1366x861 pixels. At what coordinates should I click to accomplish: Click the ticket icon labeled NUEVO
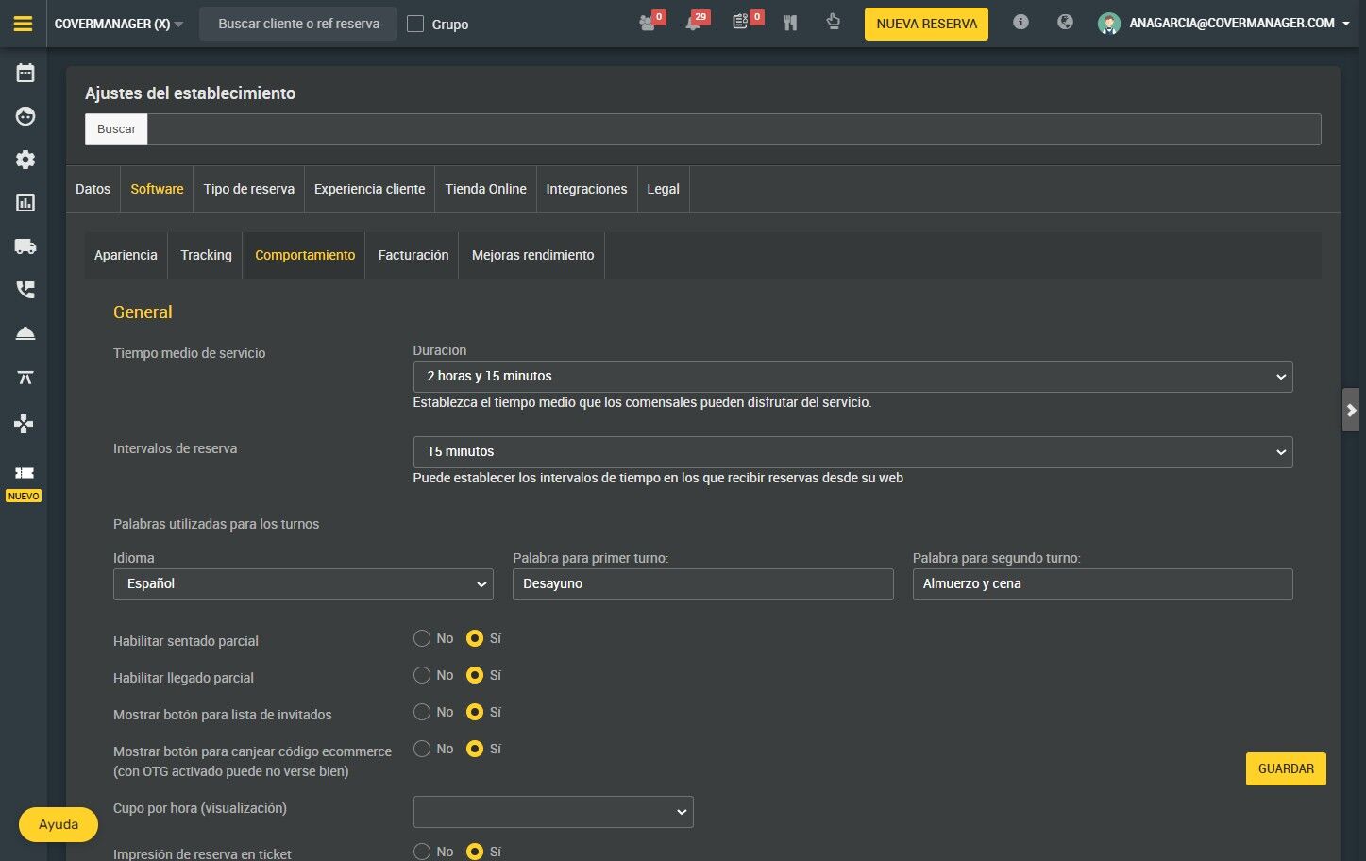click(25, 473)
